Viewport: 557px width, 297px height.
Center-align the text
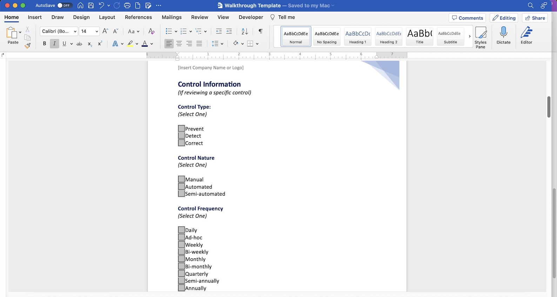179,44
